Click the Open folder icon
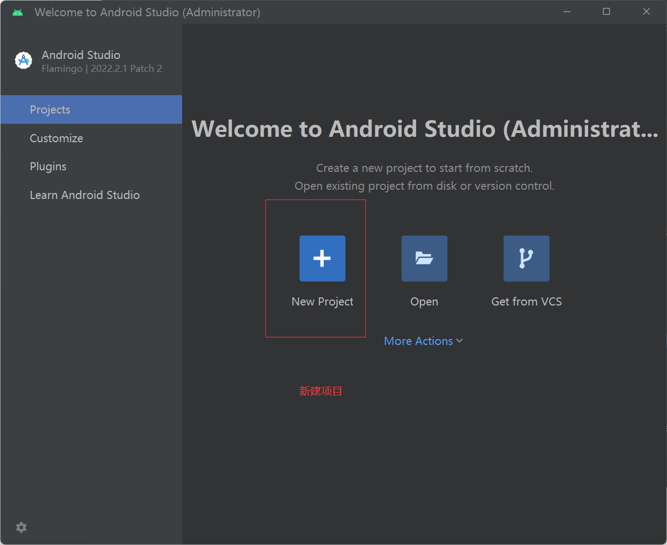The width and height of the screenshot is (667, 545). point(424,258)
